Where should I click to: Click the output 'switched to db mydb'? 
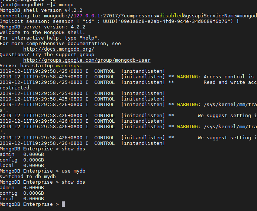pos(28,176)
